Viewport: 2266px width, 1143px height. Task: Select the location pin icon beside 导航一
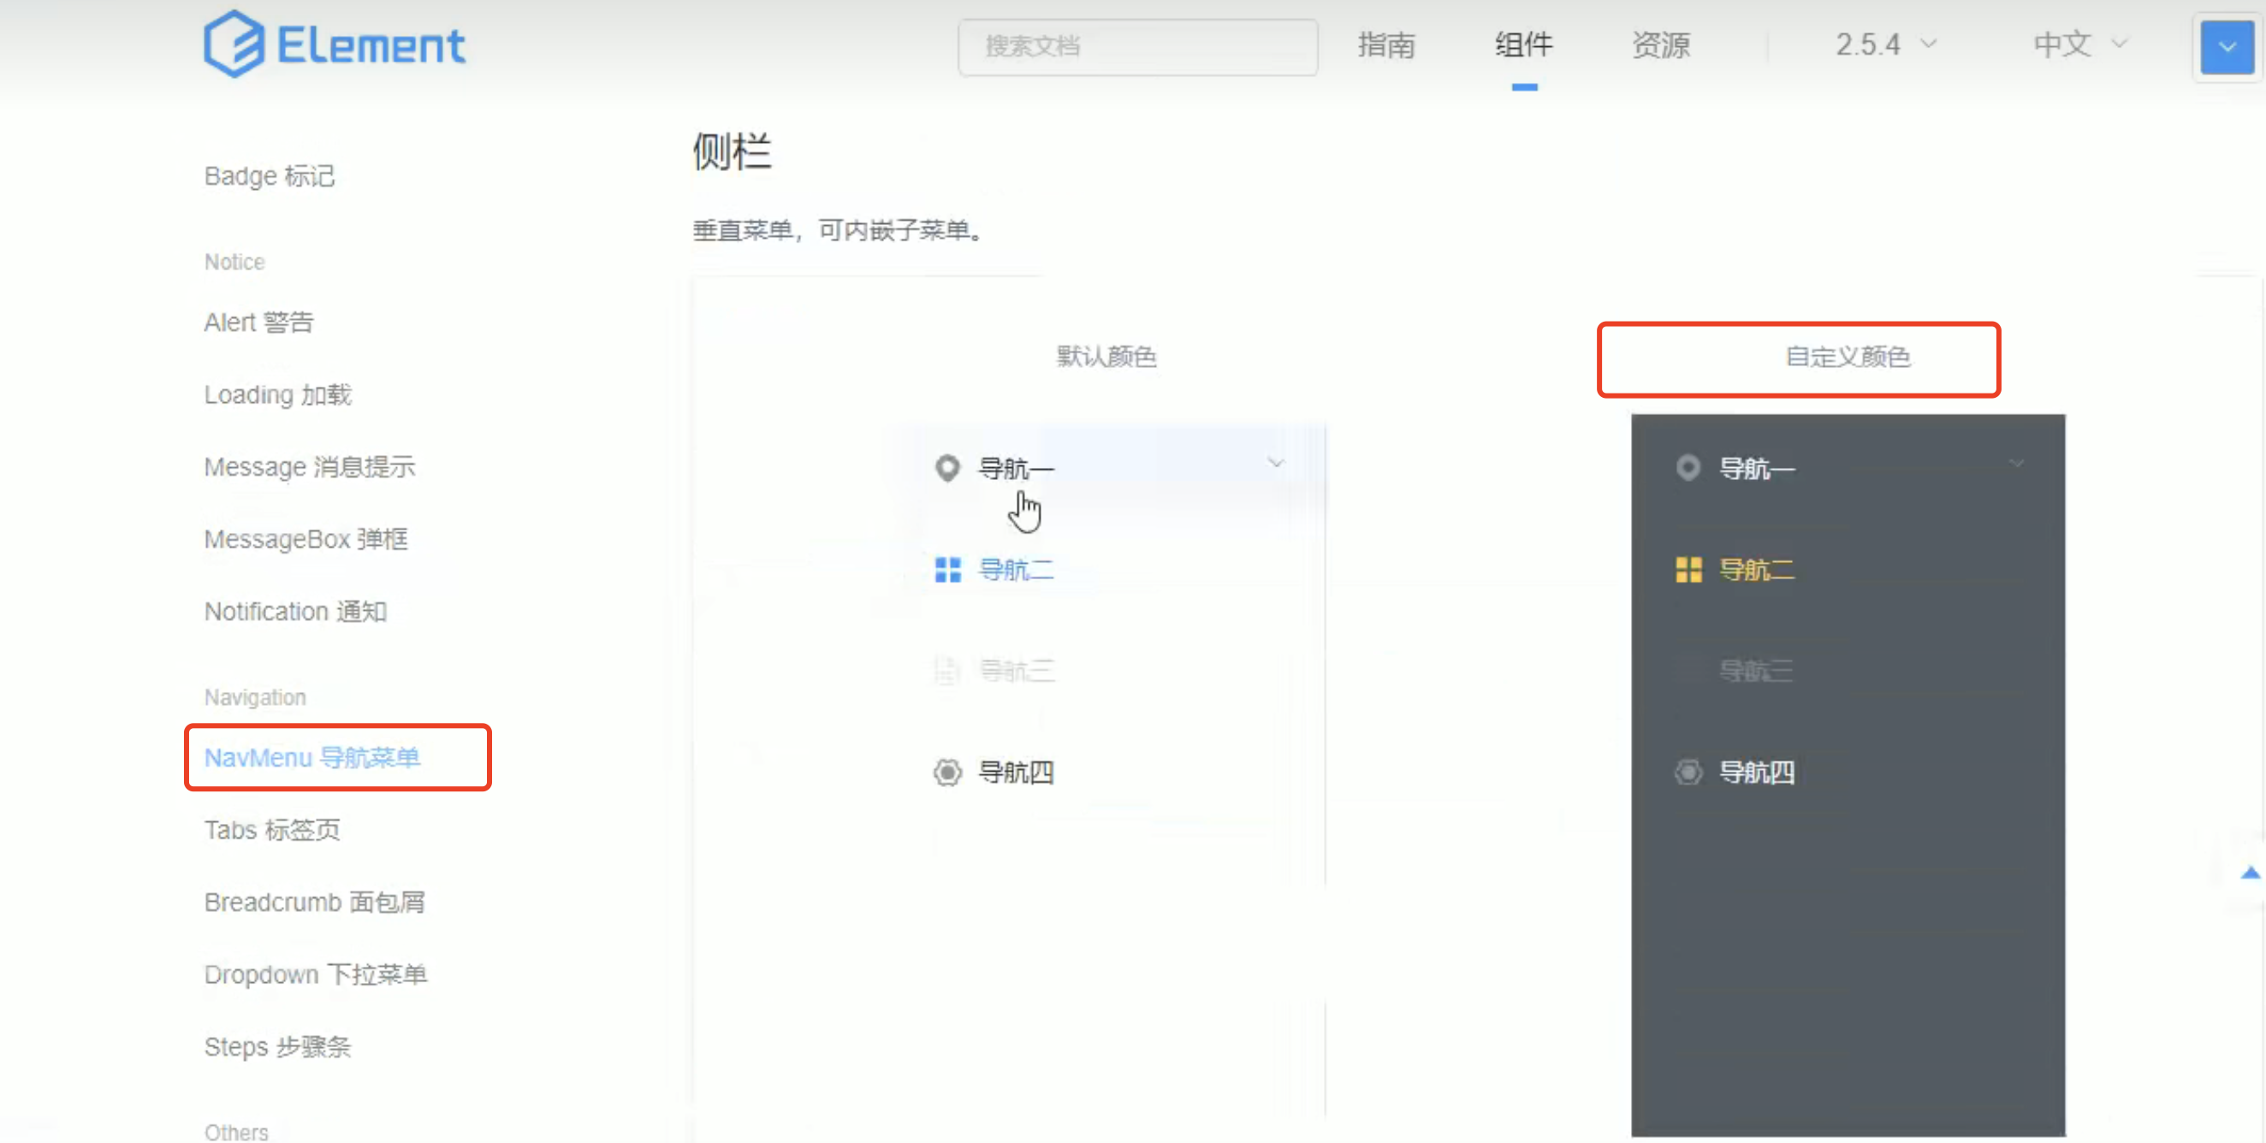947,468
